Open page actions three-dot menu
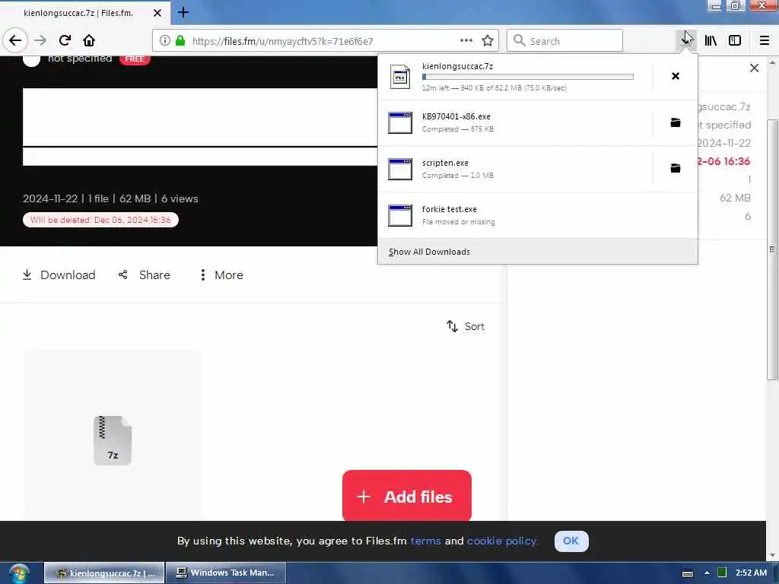Screen dimensions: 779x584 click(x=466, y=40)
